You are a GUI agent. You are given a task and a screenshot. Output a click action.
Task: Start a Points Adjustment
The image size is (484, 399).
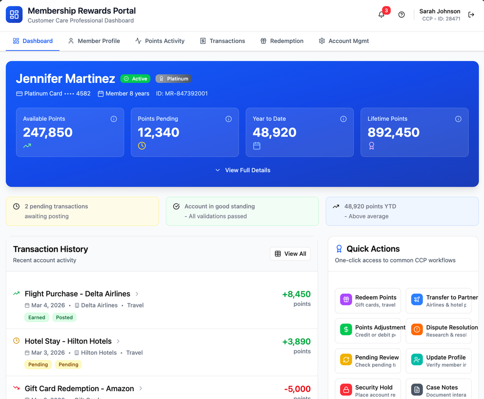368,331
